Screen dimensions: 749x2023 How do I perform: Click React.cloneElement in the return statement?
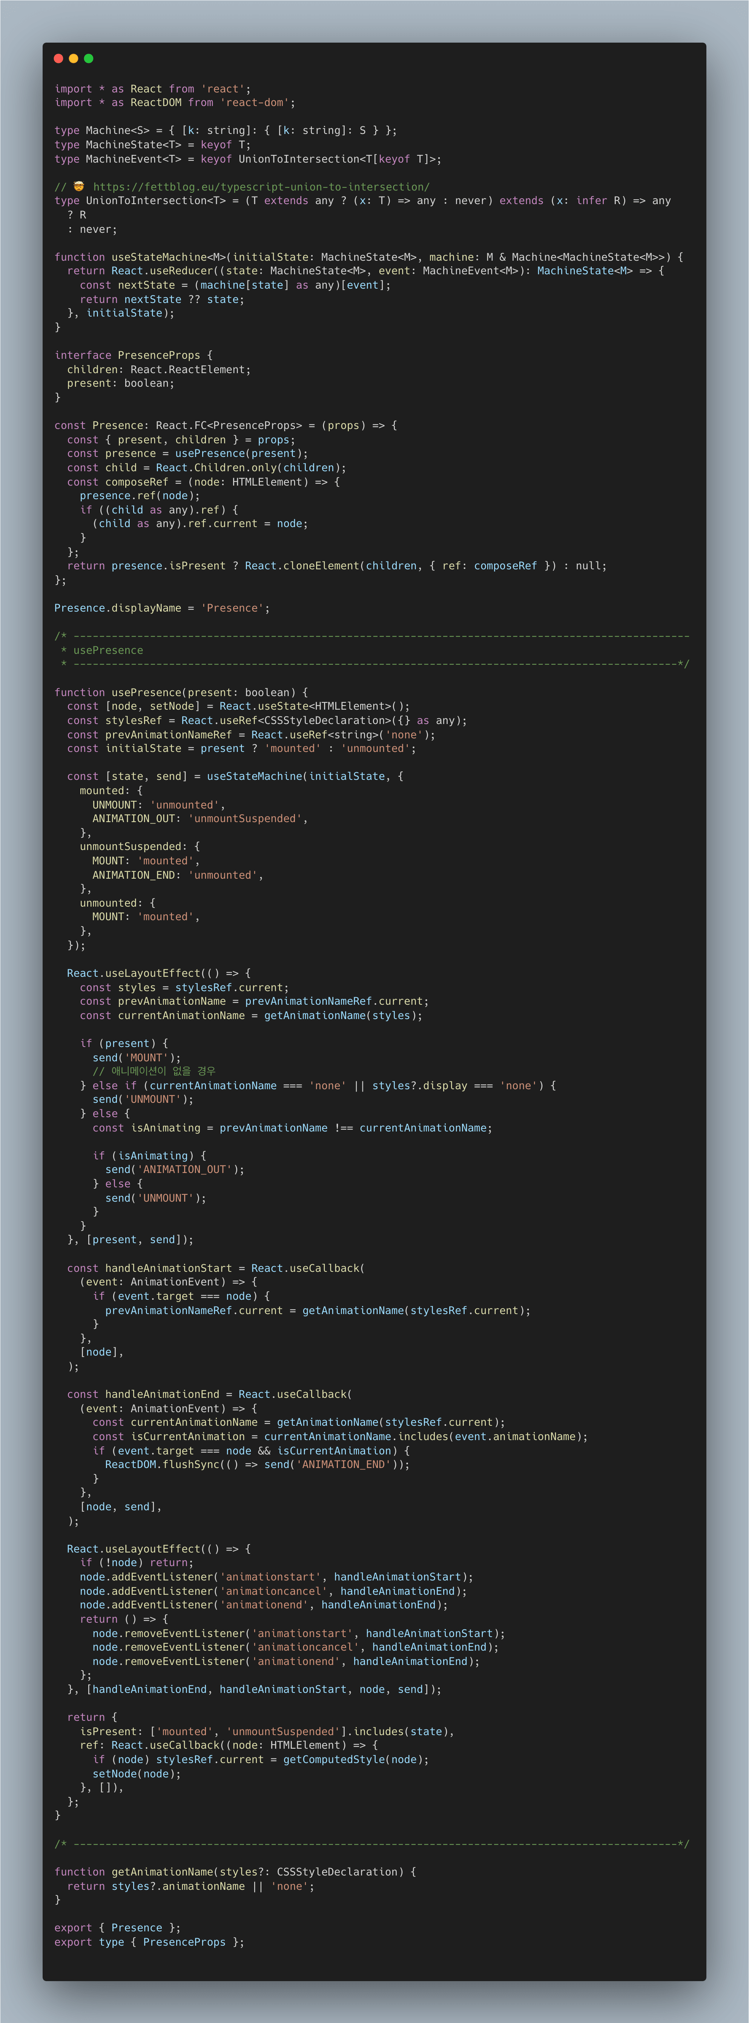click(302, 566)
